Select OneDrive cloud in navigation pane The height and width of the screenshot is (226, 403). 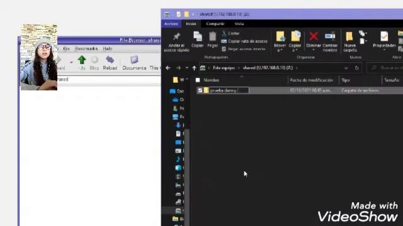tap(178, 99)
